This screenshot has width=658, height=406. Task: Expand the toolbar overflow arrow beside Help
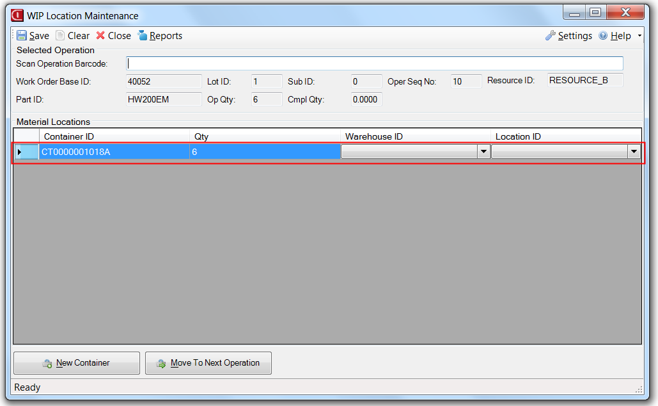(639, 36)
